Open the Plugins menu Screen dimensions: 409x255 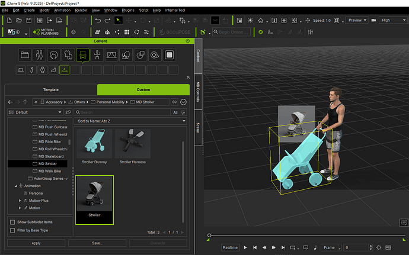point(128,11)
